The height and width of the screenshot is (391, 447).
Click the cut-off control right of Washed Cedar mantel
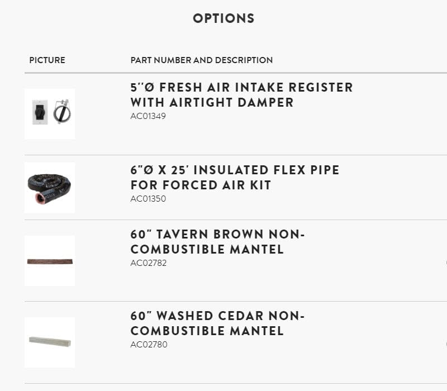tap(445, 342)
